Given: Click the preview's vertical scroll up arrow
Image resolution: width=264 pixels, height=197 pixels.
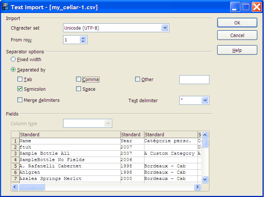Looking at the screenshot, I should (205, 135).
